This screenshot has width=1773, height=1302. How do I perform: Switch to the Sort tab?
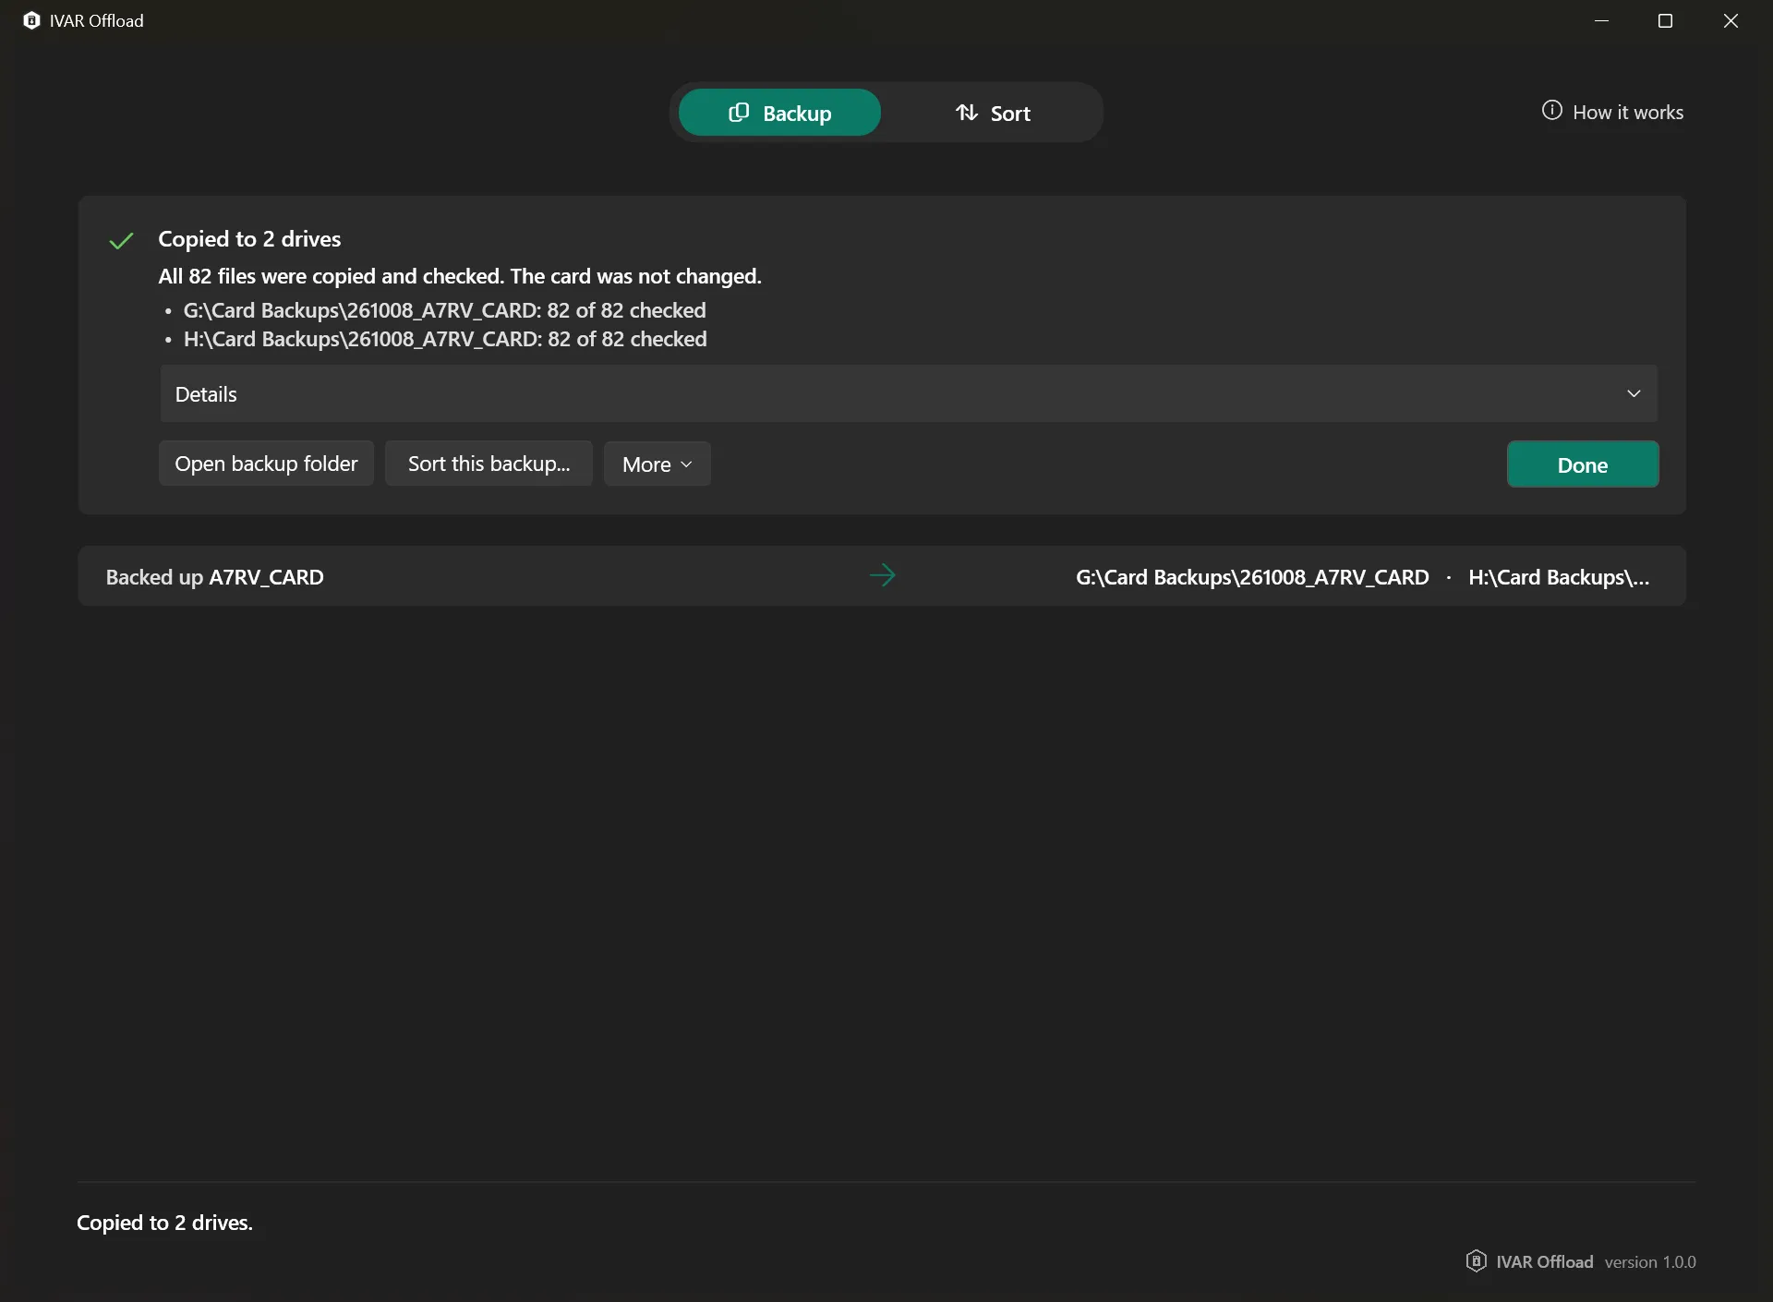[x=992, y=113]
